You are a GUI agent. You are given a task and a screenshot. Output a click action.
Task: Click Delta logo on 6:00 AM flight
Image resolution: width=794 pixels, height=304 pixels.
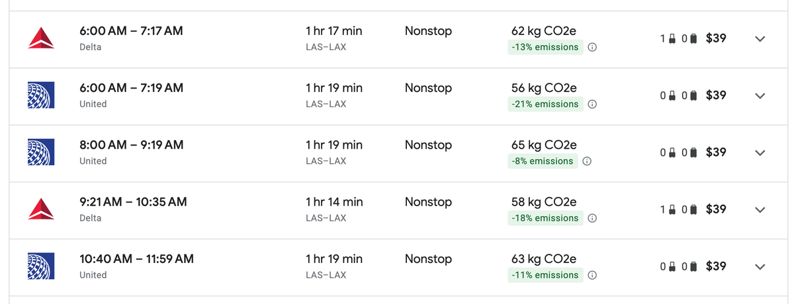pyautogui.click(x=41, y=38)
